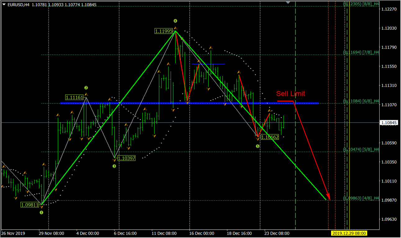Click the 26 Nov 2019 time axis label
The height and width of the screenshot is (238, 401).
tap(13, 233)
